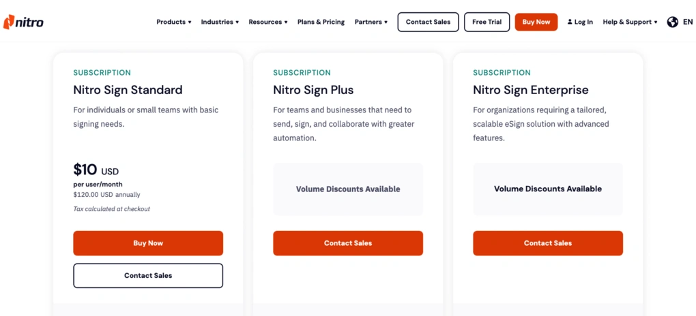Open the Partners dropdown menu
The height and width of the screenshot is (316, 696).
click(371, 22)
